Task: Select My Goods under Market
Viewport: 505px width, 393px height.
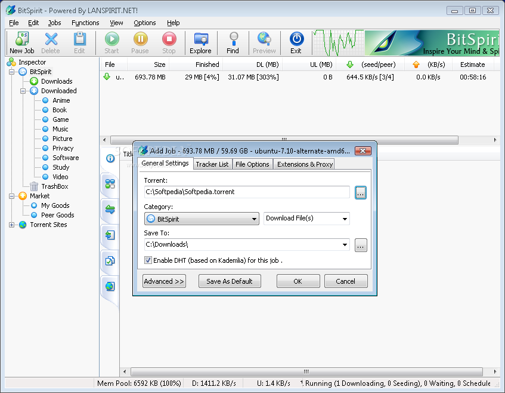Action: pos(55,205)
